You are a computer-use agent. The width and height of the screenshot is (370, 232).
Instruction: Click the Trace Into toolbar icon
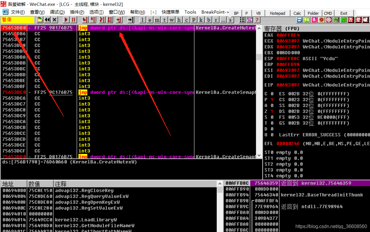(x=102, y=20)
